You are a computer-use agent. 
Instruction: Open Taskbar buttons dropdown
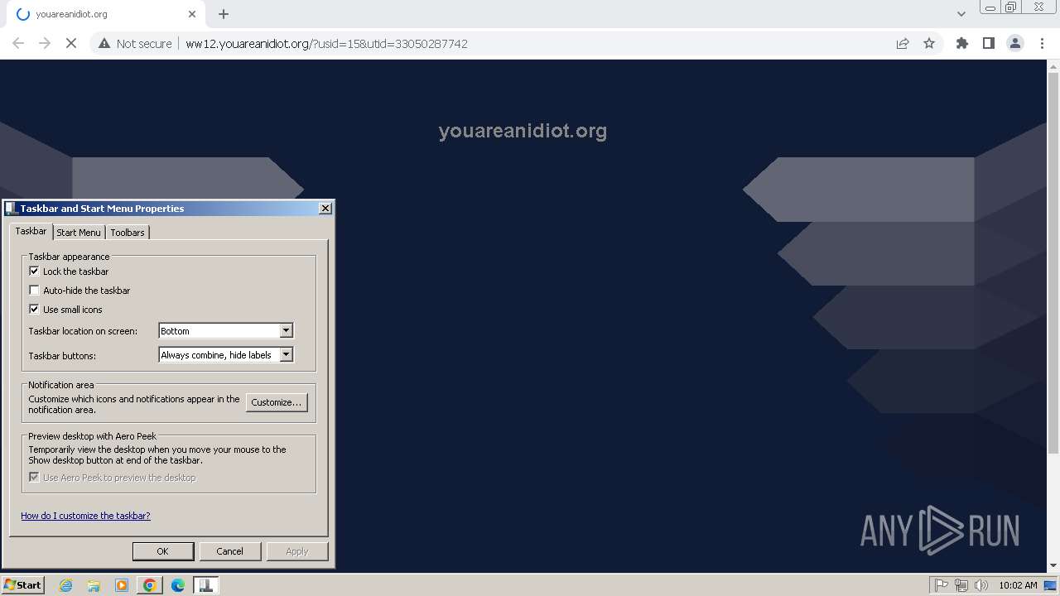[x=225, y=354]
